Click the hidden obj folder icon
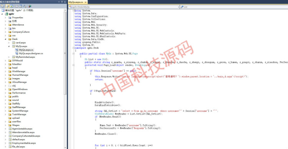 coord(10,85)
